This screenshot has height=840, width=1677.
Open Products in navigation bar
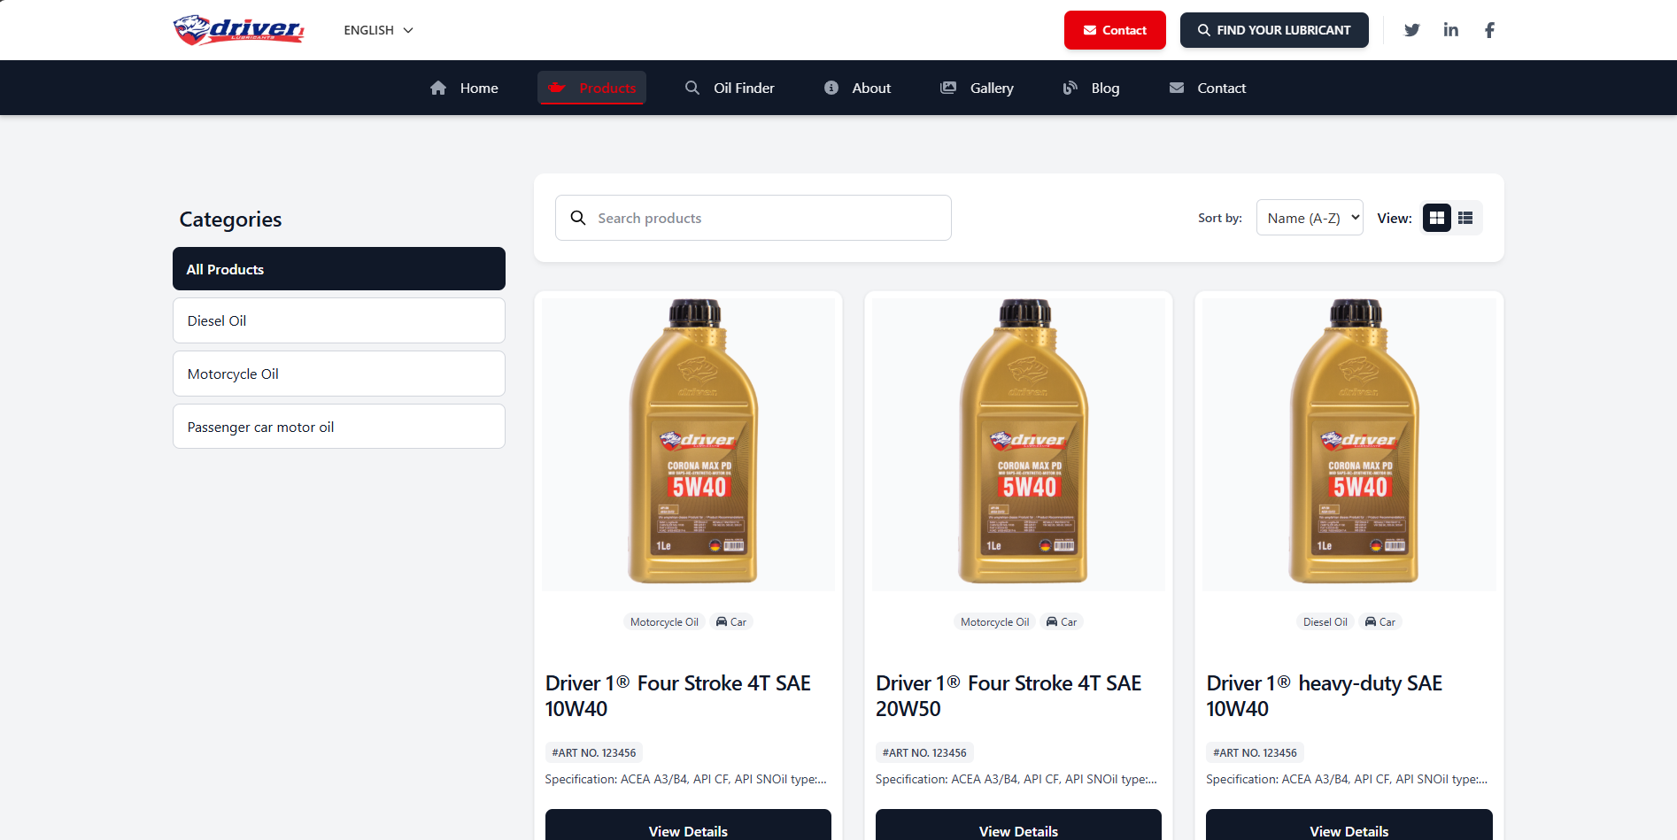point(591,88)
